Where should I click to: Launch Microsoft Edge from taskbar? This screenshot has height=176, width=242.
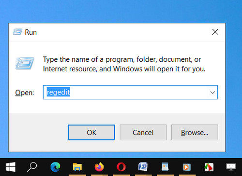coord(55,167)
